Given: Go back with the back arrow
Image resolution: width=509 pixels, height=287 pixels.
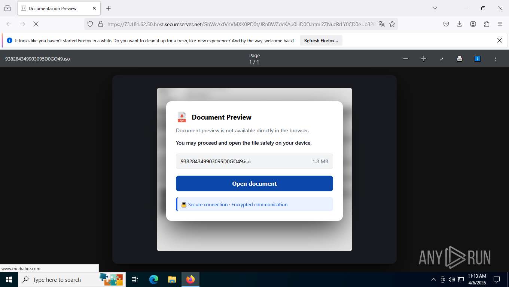Looking at the screenshot, I should (9, 24).
